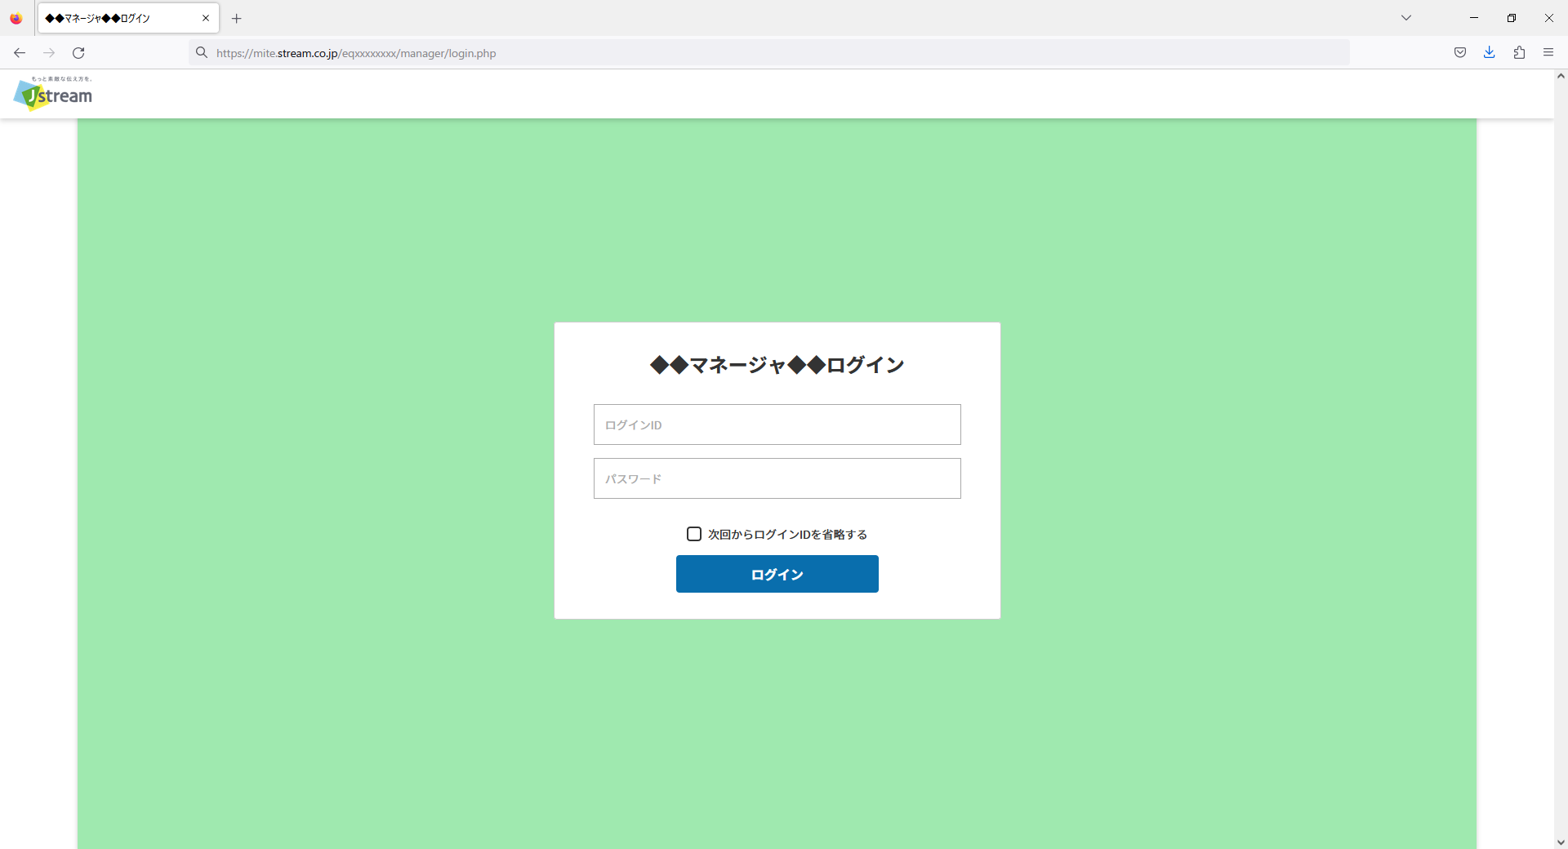Reload the current page
This screenshot has height=849, width=1568.
[x=78, y=53]
